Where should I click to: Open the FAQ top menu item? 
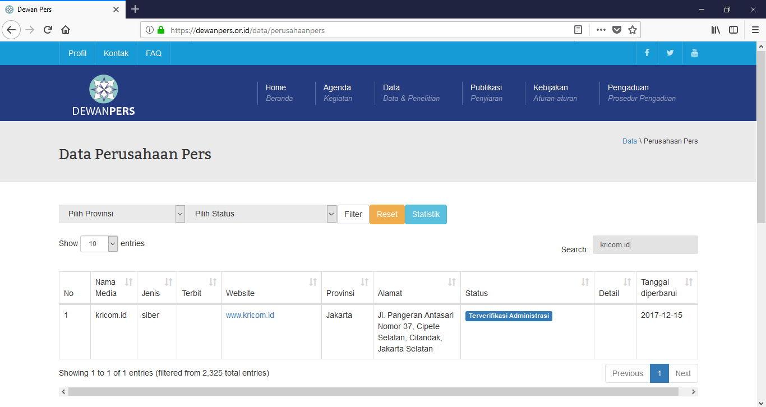tap(154, 53)
